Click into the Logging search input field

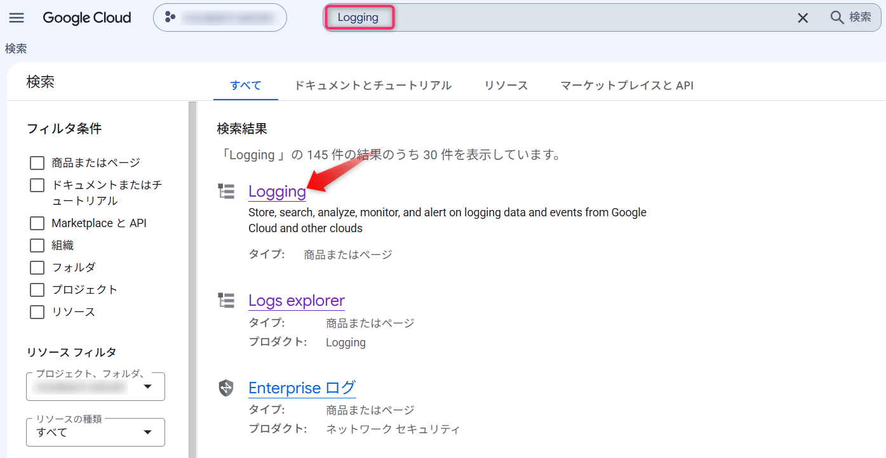click(559, 18)
